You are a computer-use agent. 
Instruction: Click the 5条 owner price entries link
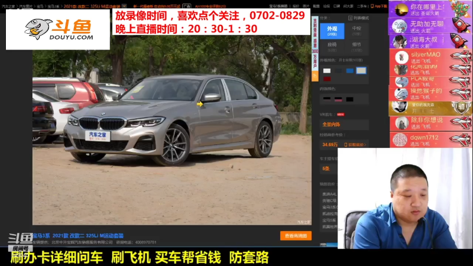[x=326, y=168]
